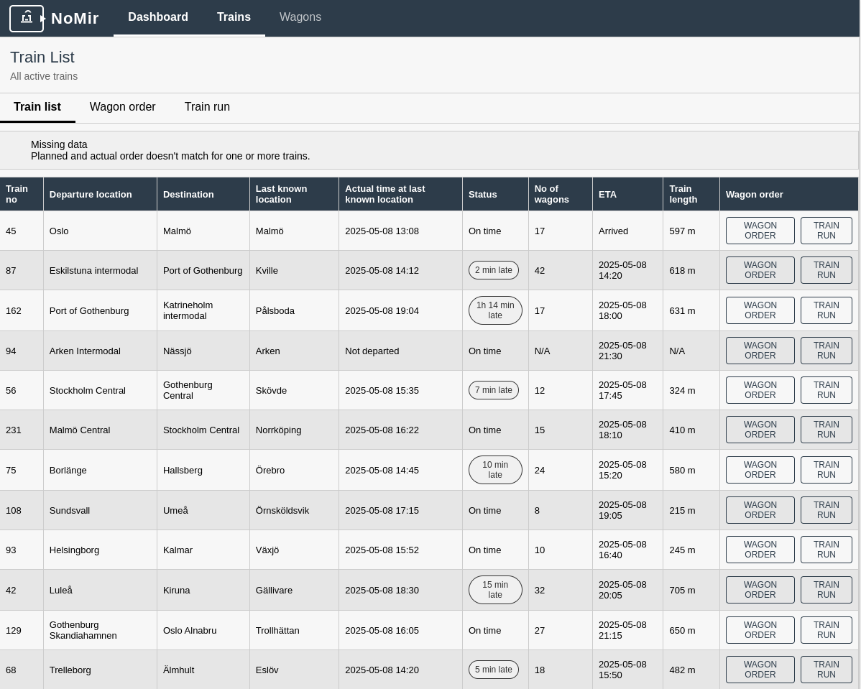Viewport: 861px width, 689px height.
Task: Open the Dashboard navigation tab
Action: pyautogui.click(x=158, y=17)
